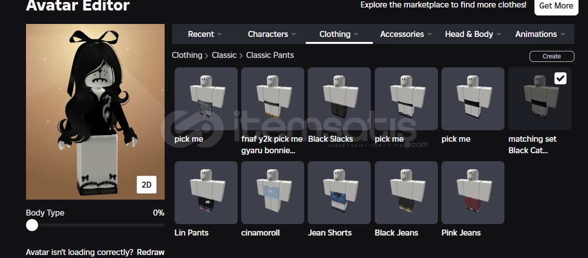Click the Get More button
Image resolution: width=588 pixels, height=258 pixels.
tap(556, 6)
